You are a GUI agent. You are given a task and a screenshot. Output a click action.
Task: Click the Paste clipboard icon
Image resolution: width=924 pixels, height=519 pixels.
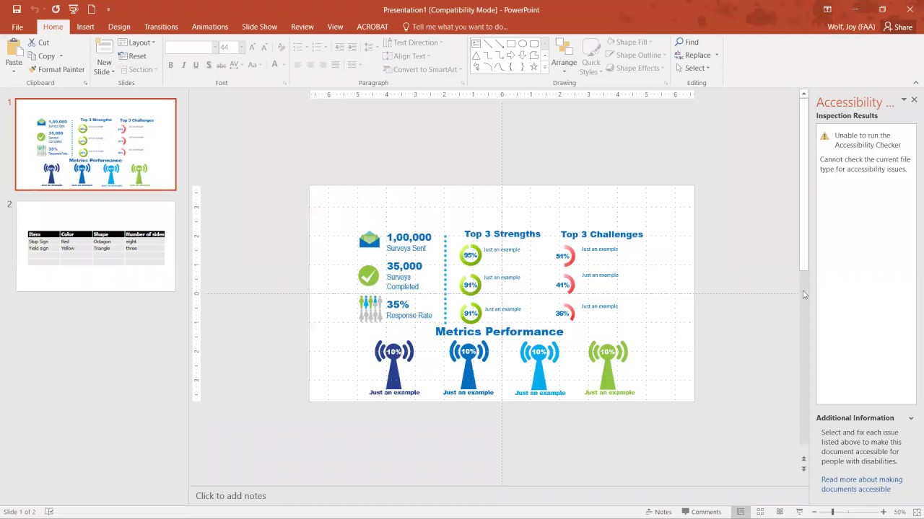pos(14,49)
